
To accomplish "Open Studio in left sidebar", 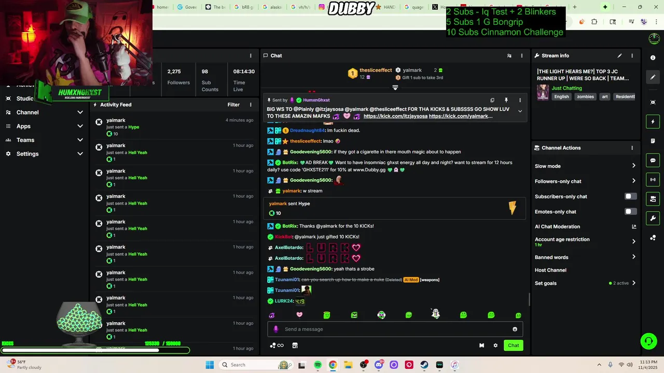I will click(x=25, y=98).
